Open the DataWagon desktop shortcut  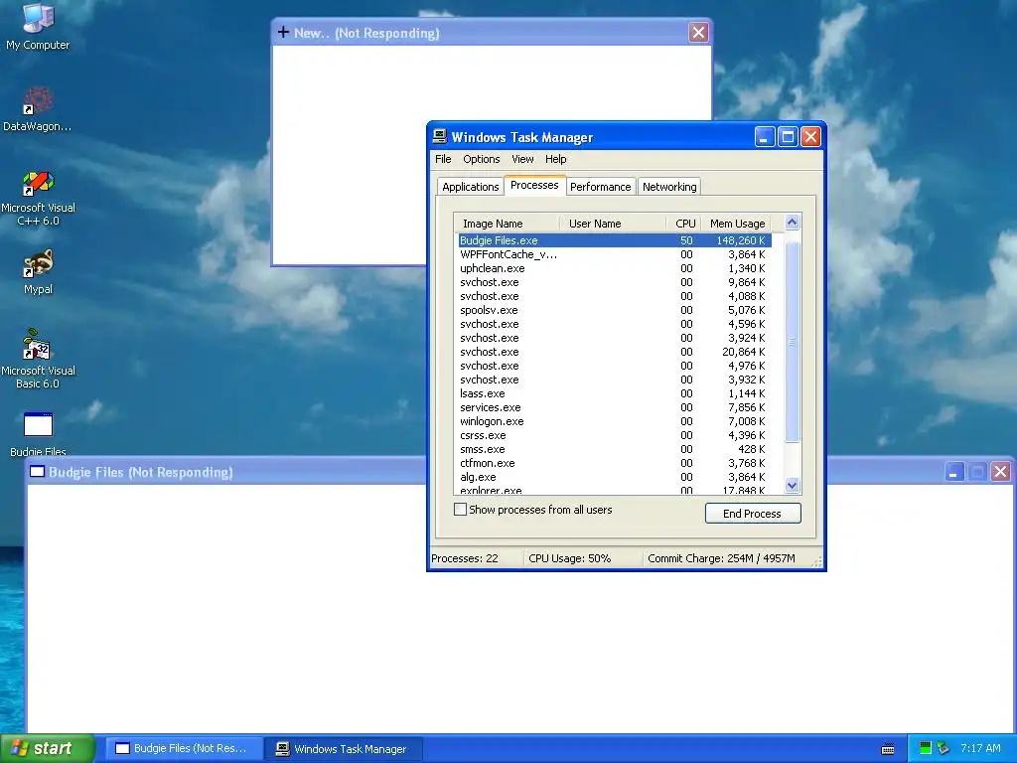coord(38,109)
